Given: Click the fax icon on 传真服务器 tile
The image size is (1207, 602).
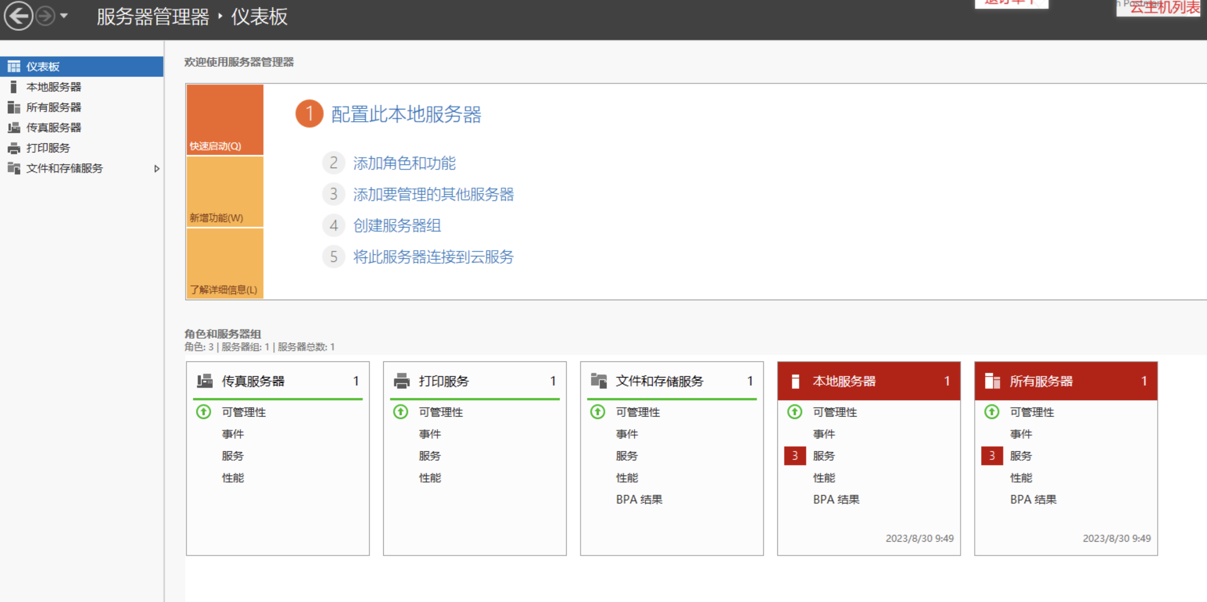Looking at the screenshot, I should tap(205, 381).
